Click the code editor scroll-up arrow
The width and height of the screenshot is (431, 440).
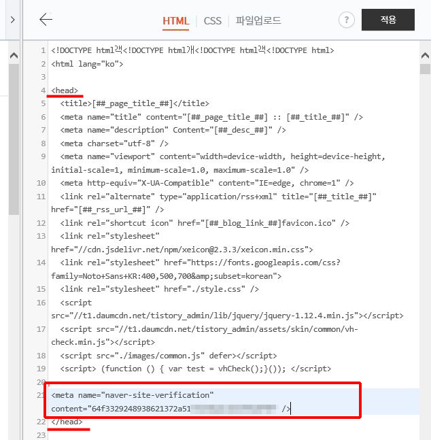425,55
